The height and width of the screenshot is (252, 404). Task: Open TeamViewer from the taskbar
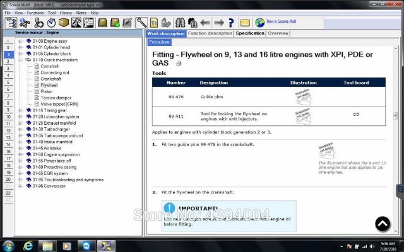pos(86,246)
